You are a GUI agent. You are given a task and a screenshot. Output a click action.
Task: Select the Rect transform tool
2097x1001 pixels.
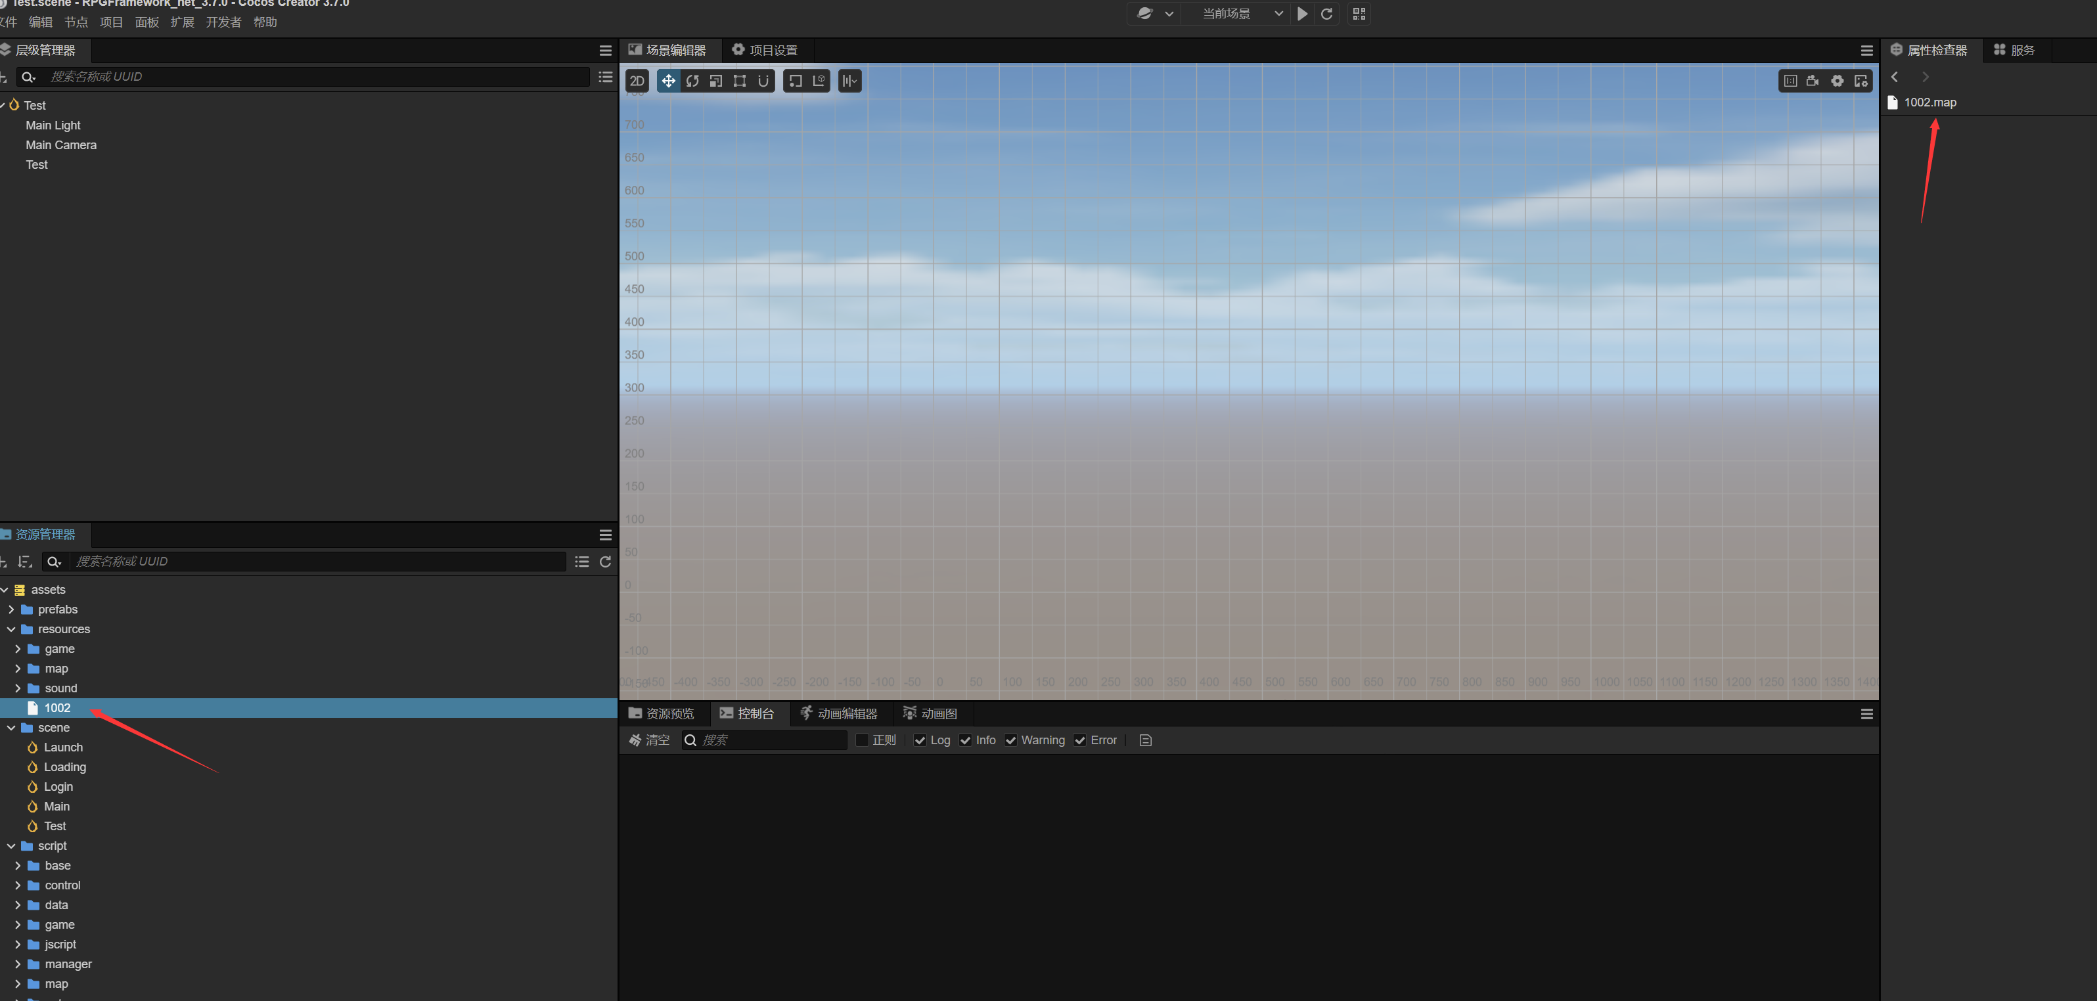pyautogui.click(x=739, y=81)
